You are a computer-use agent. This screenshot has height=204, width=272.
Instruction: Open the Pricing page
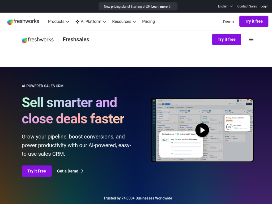[x=148, y=22]
